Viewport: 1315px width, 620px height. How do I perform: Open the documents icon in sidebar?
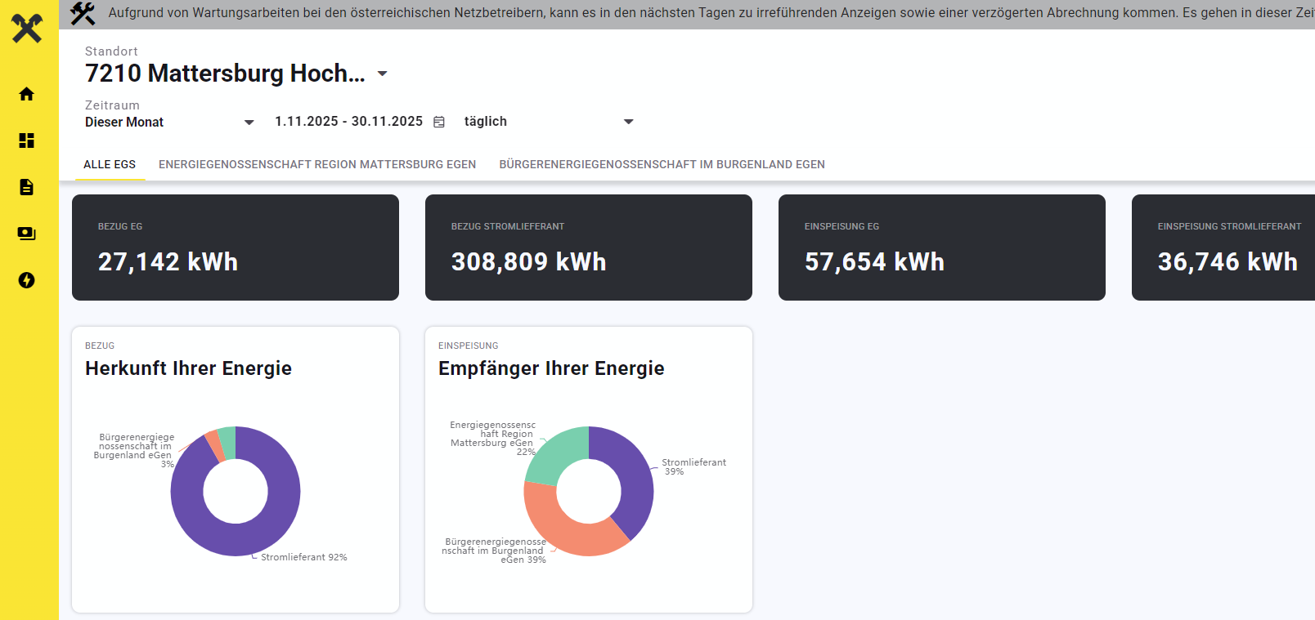(x=27, y=187)
